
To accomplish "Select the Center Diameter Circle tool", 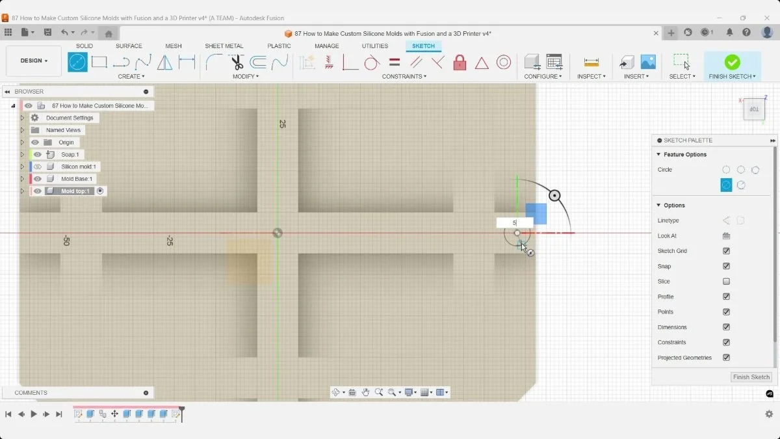I will tap(77, 62).
